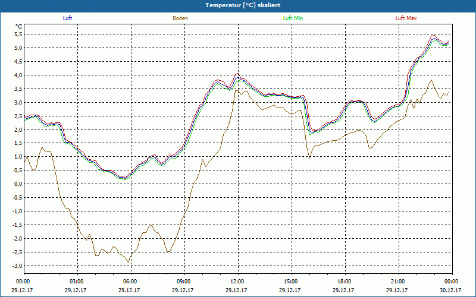Click the 0,0 y-axis label
This screenshot has height=297, width=476.
coord(18,184)
